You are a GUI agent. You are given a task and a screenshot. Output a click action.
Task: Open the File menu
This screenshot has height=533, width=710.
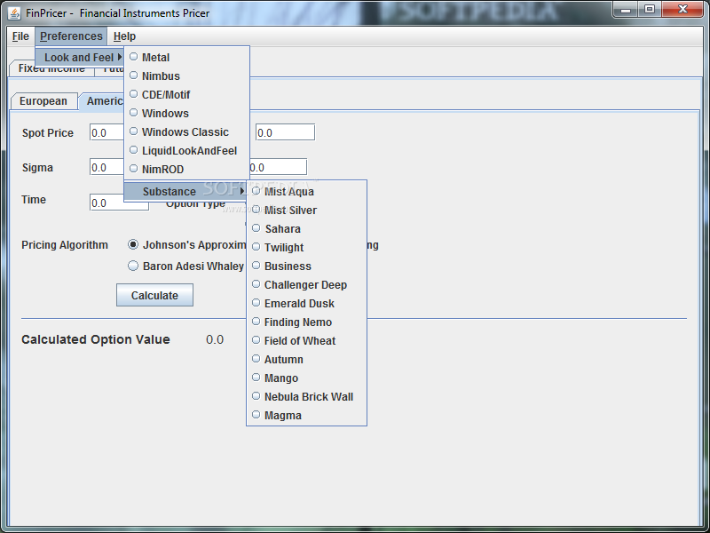pyautogui.click(x=20, y=36)
